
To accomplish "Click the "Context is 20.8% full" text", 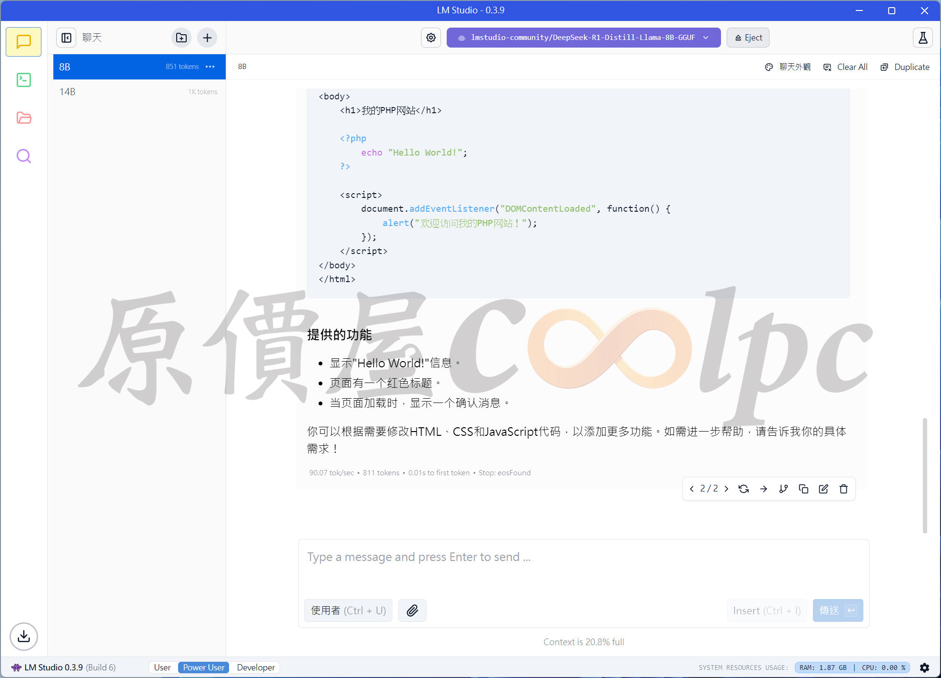I will 583,642.
